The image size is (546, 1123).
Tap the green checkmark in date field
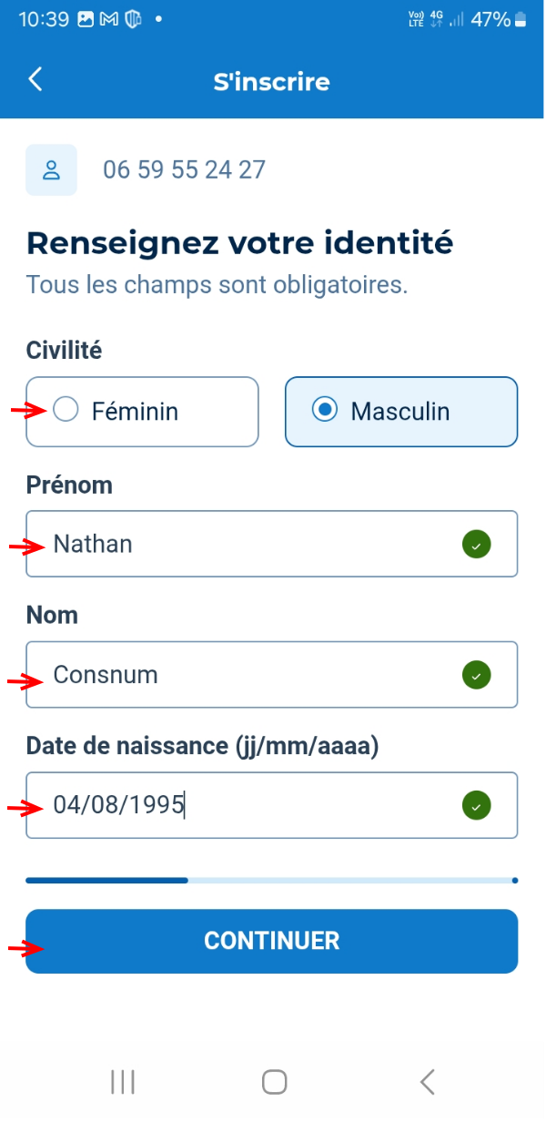476,806
